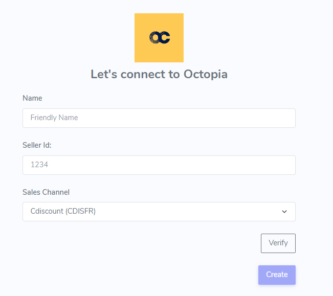Focus the Friendly Name input field
333x296 pixels.
tap(159, 118)
